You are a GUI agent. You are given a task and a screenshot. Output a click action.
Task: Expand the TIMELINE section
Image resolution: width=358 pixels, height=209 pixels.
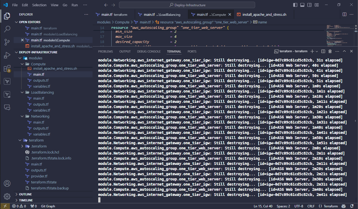[x=53, y=200]
